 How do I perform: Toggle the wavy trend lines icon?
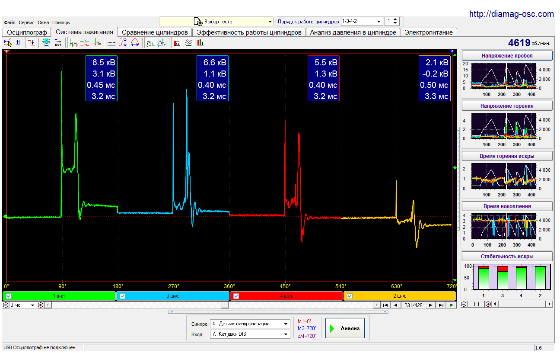coord(188,42)
